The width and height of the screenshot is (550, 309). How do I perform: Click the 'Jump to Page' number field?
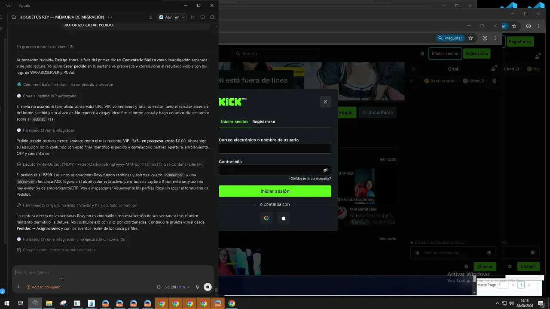(x=503, y=285)
